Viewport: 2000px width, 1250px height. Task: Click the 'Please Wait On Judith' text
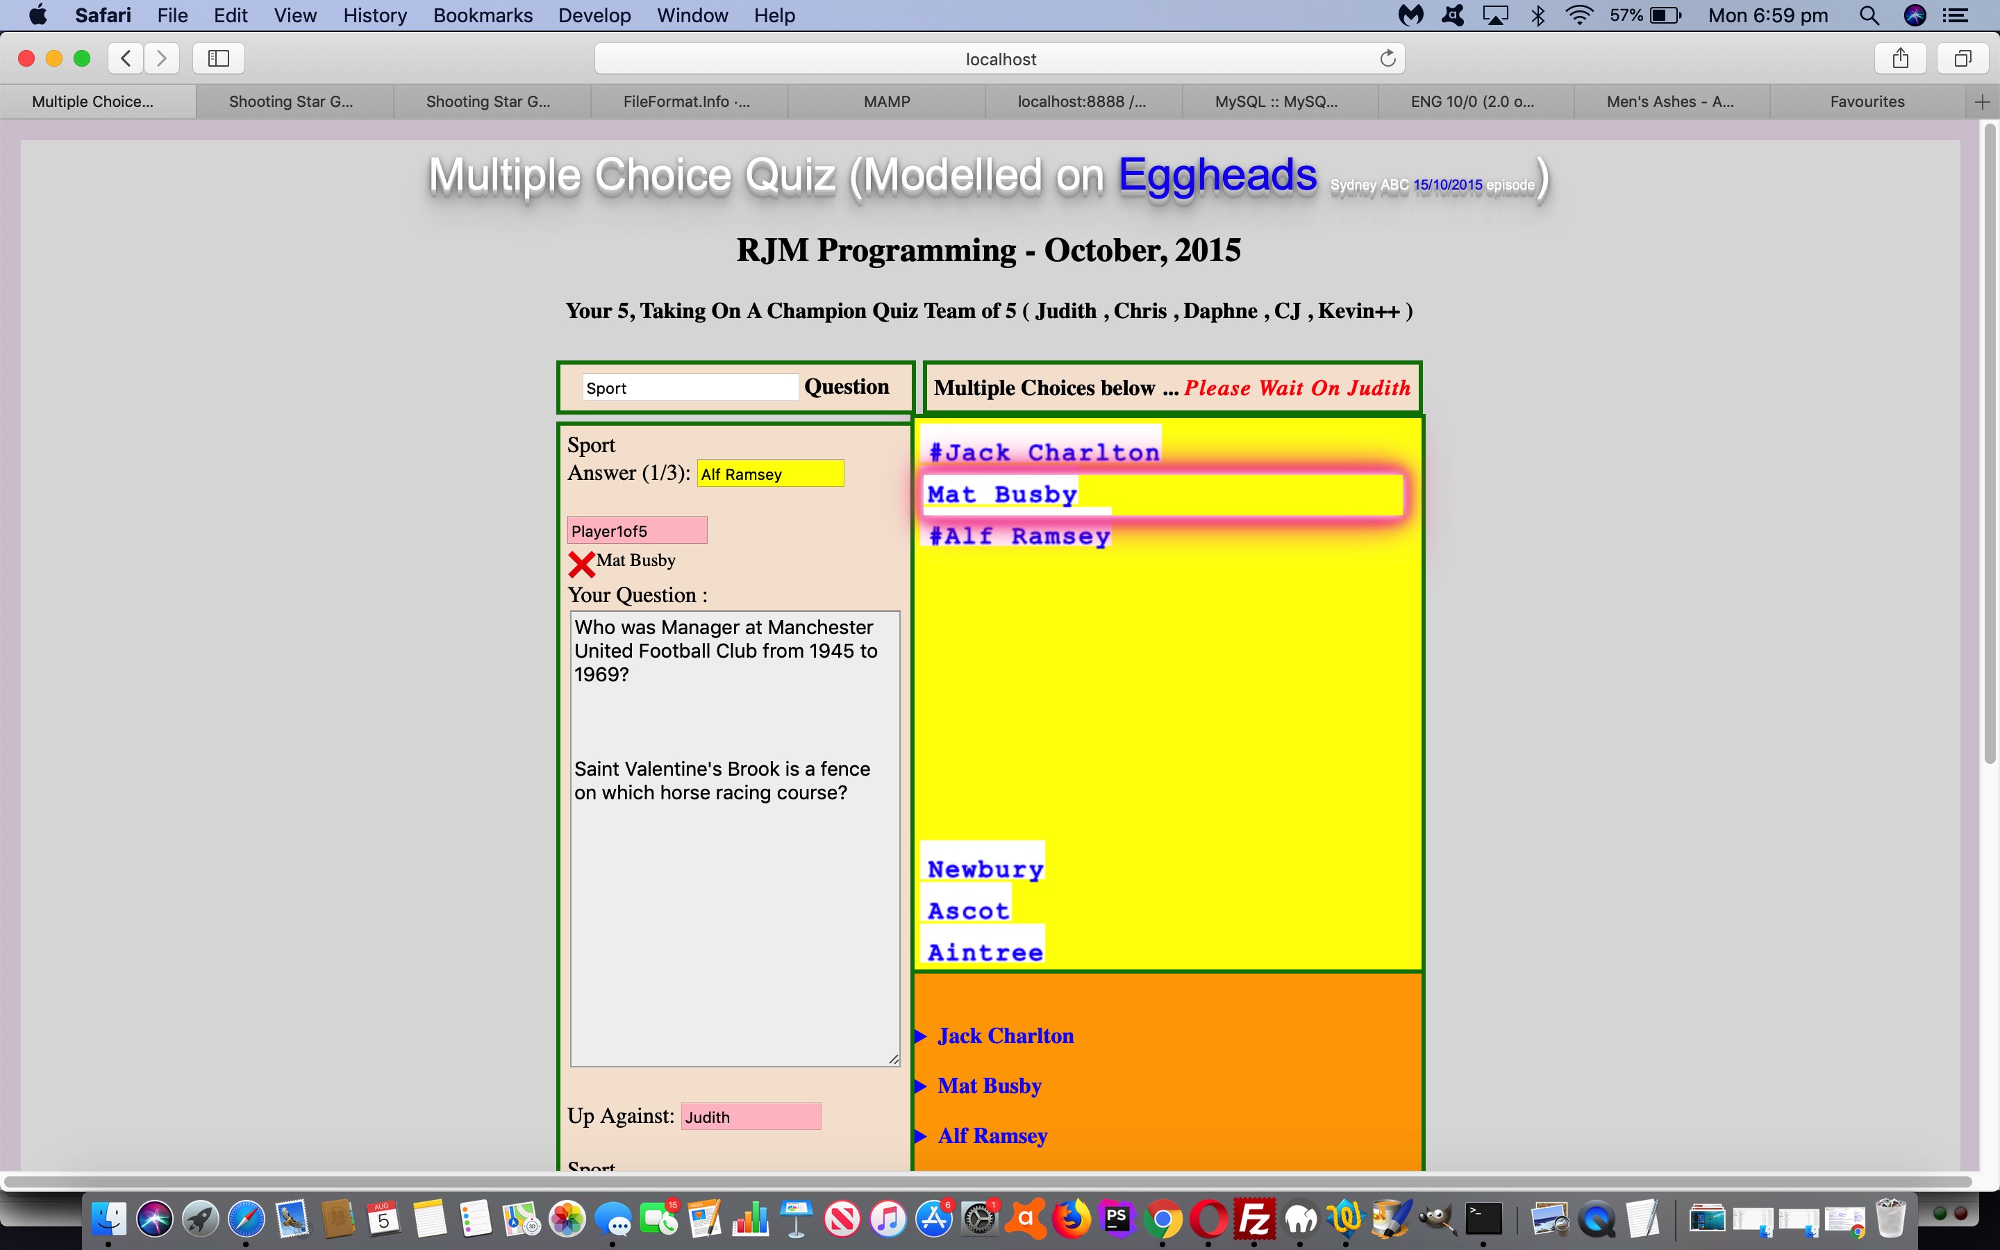point(1297,387)
